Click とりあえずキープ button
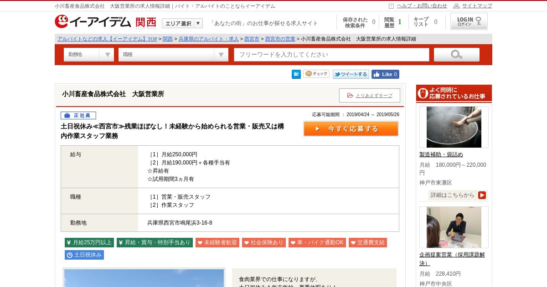The height and width of the screenshot is (287, 547). point(370,95)
